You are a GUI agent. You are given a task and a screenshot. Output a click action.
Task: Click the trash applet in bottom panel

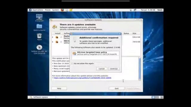(162, 97)
